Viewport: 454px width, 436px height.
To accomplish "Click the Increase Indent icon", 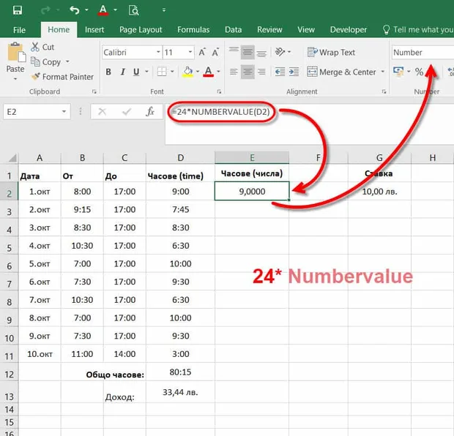I will click(294, 72).
